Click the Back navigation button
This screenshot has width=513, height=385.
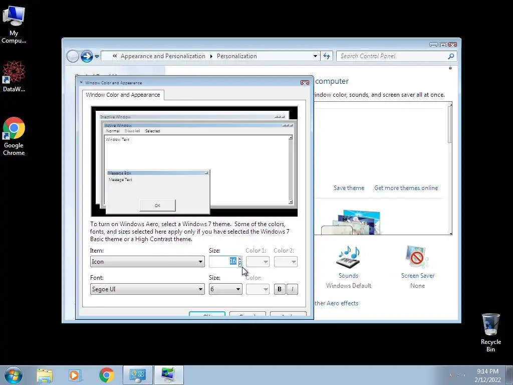[x=73, y=56]
